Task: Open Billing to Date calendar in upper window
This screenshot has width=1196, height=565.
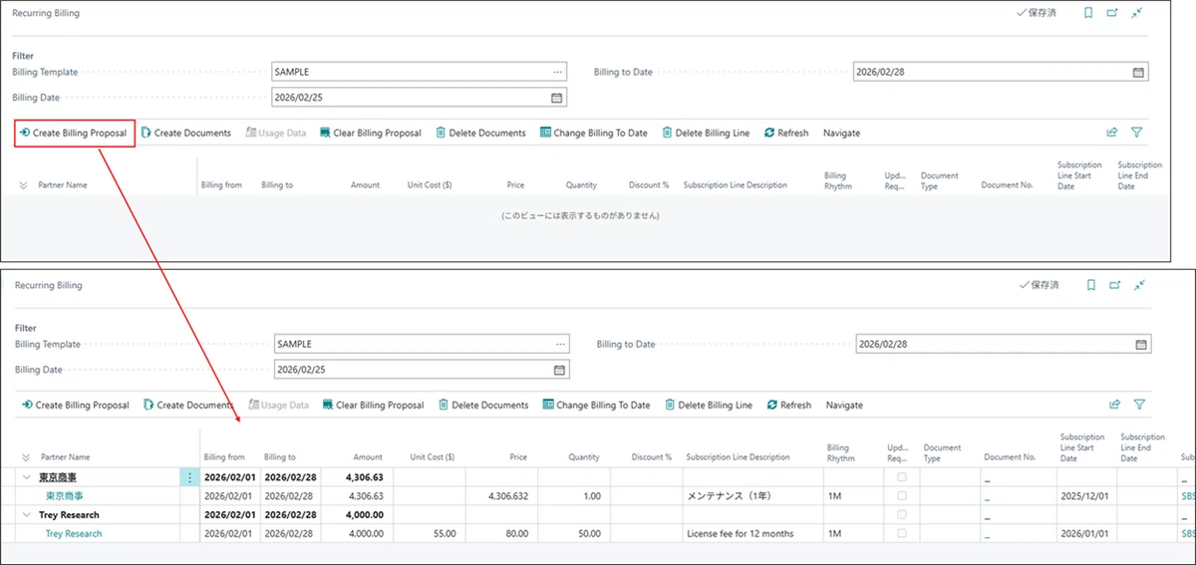Action: pyautogui.click(x=1138, y=72)
